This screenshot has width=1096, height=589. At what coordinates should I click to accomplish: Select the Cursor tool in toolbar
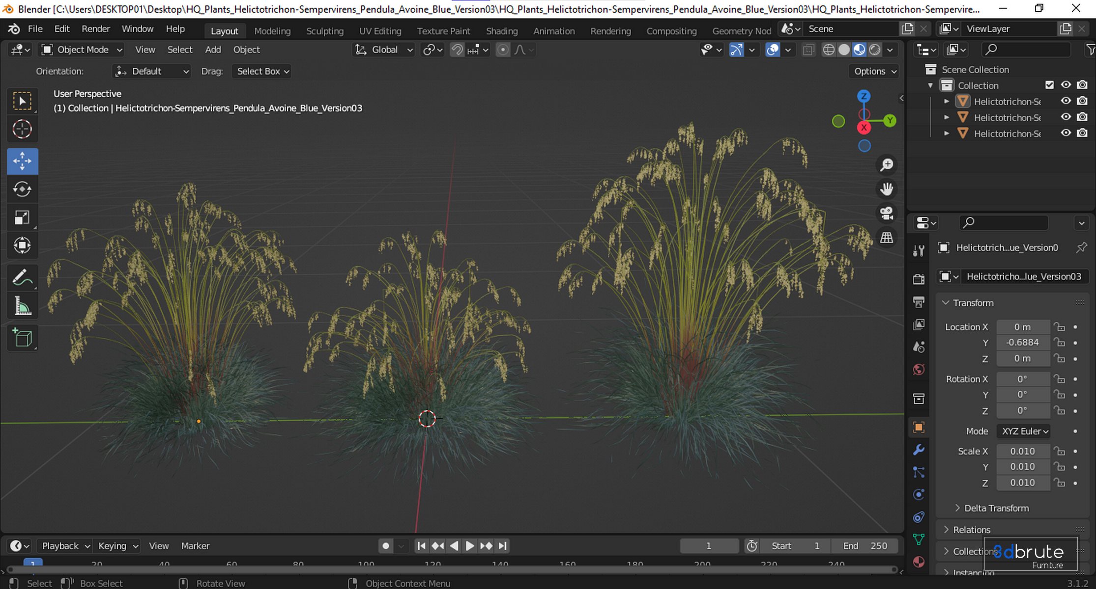point(22,129)
